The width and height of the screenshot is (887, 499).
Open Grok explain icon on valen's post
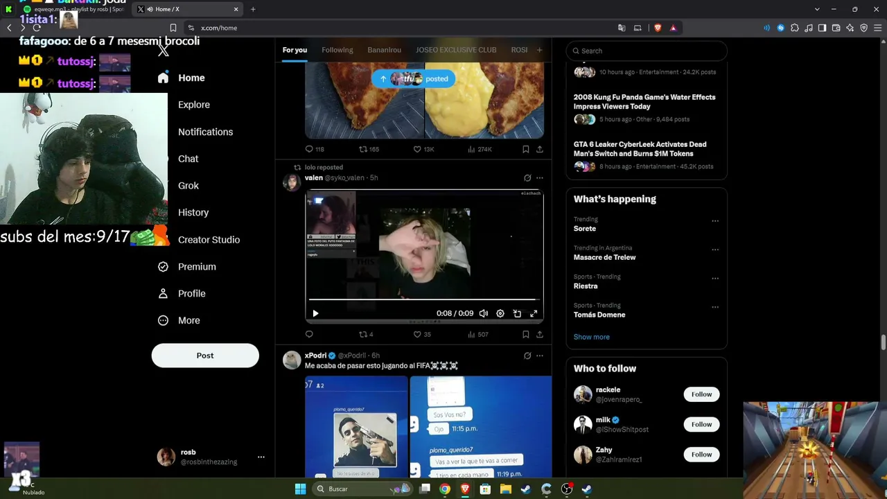tap(527, 178)
